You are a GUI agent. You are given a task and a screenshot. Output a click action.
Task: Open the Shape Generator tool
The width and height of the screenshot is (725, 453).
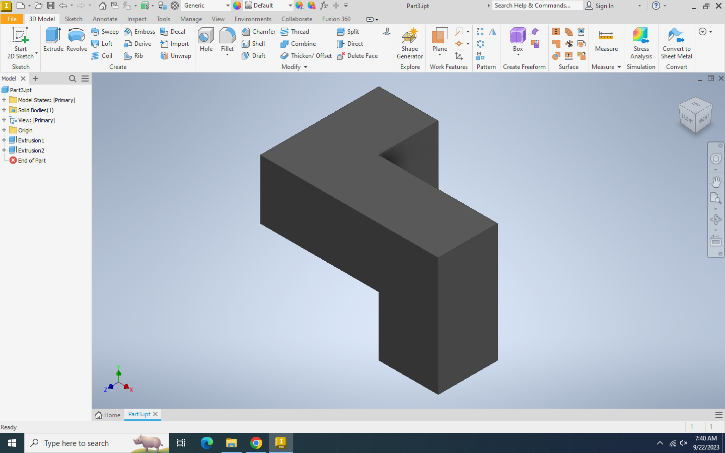click(410, 43)
